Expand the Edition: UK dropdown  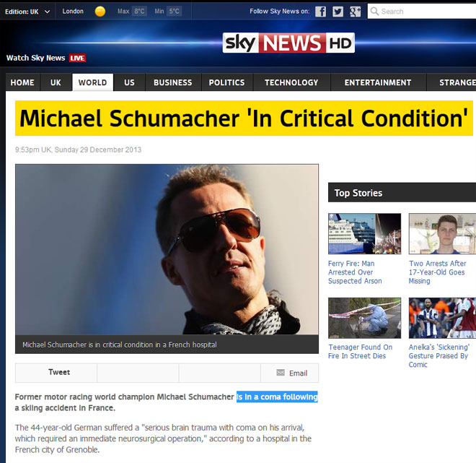point(27,12)
